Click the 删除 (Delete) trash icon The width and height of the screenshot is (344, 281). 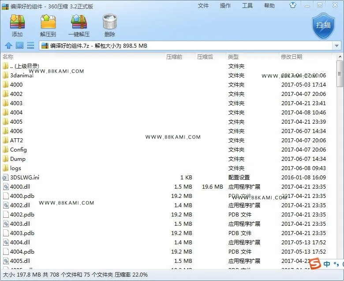109,22
